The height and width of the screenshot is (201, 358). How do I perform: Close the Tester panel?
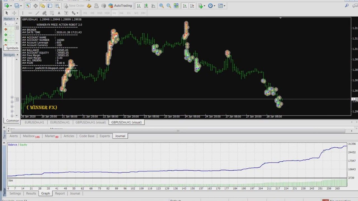[x=4, y=143]
